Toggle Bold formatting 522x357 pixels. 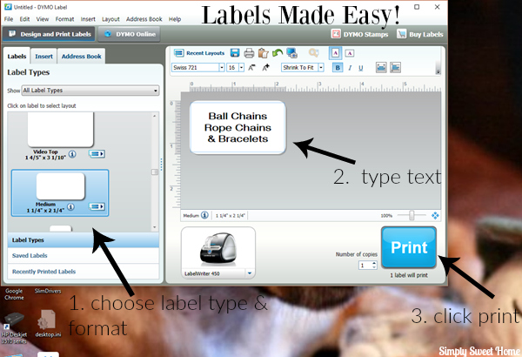point(338,68)
